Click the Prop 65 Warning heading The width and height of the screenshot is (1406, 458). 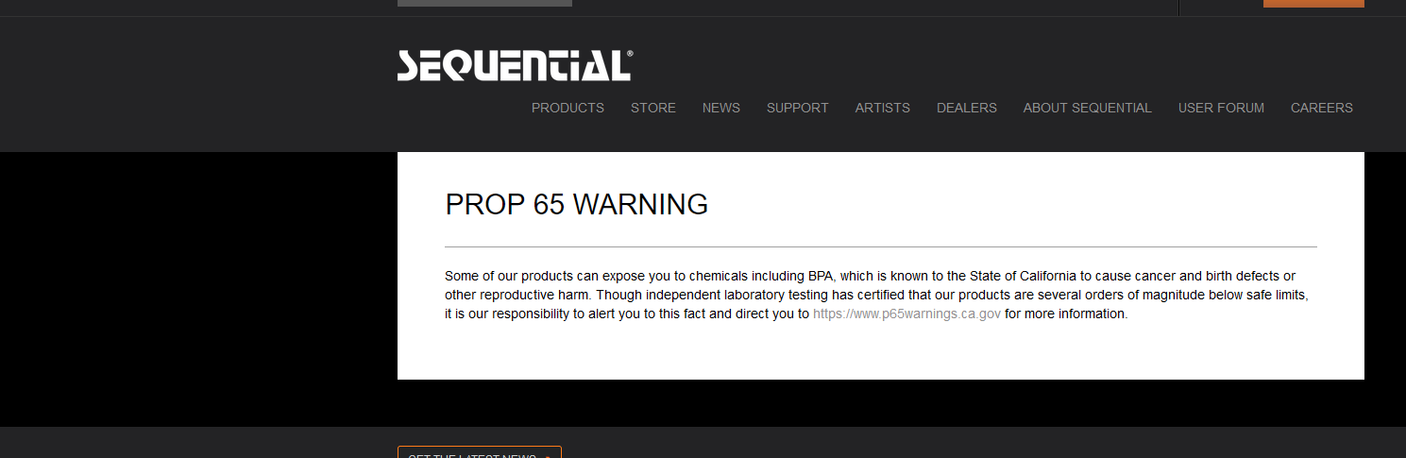point(576,205)
